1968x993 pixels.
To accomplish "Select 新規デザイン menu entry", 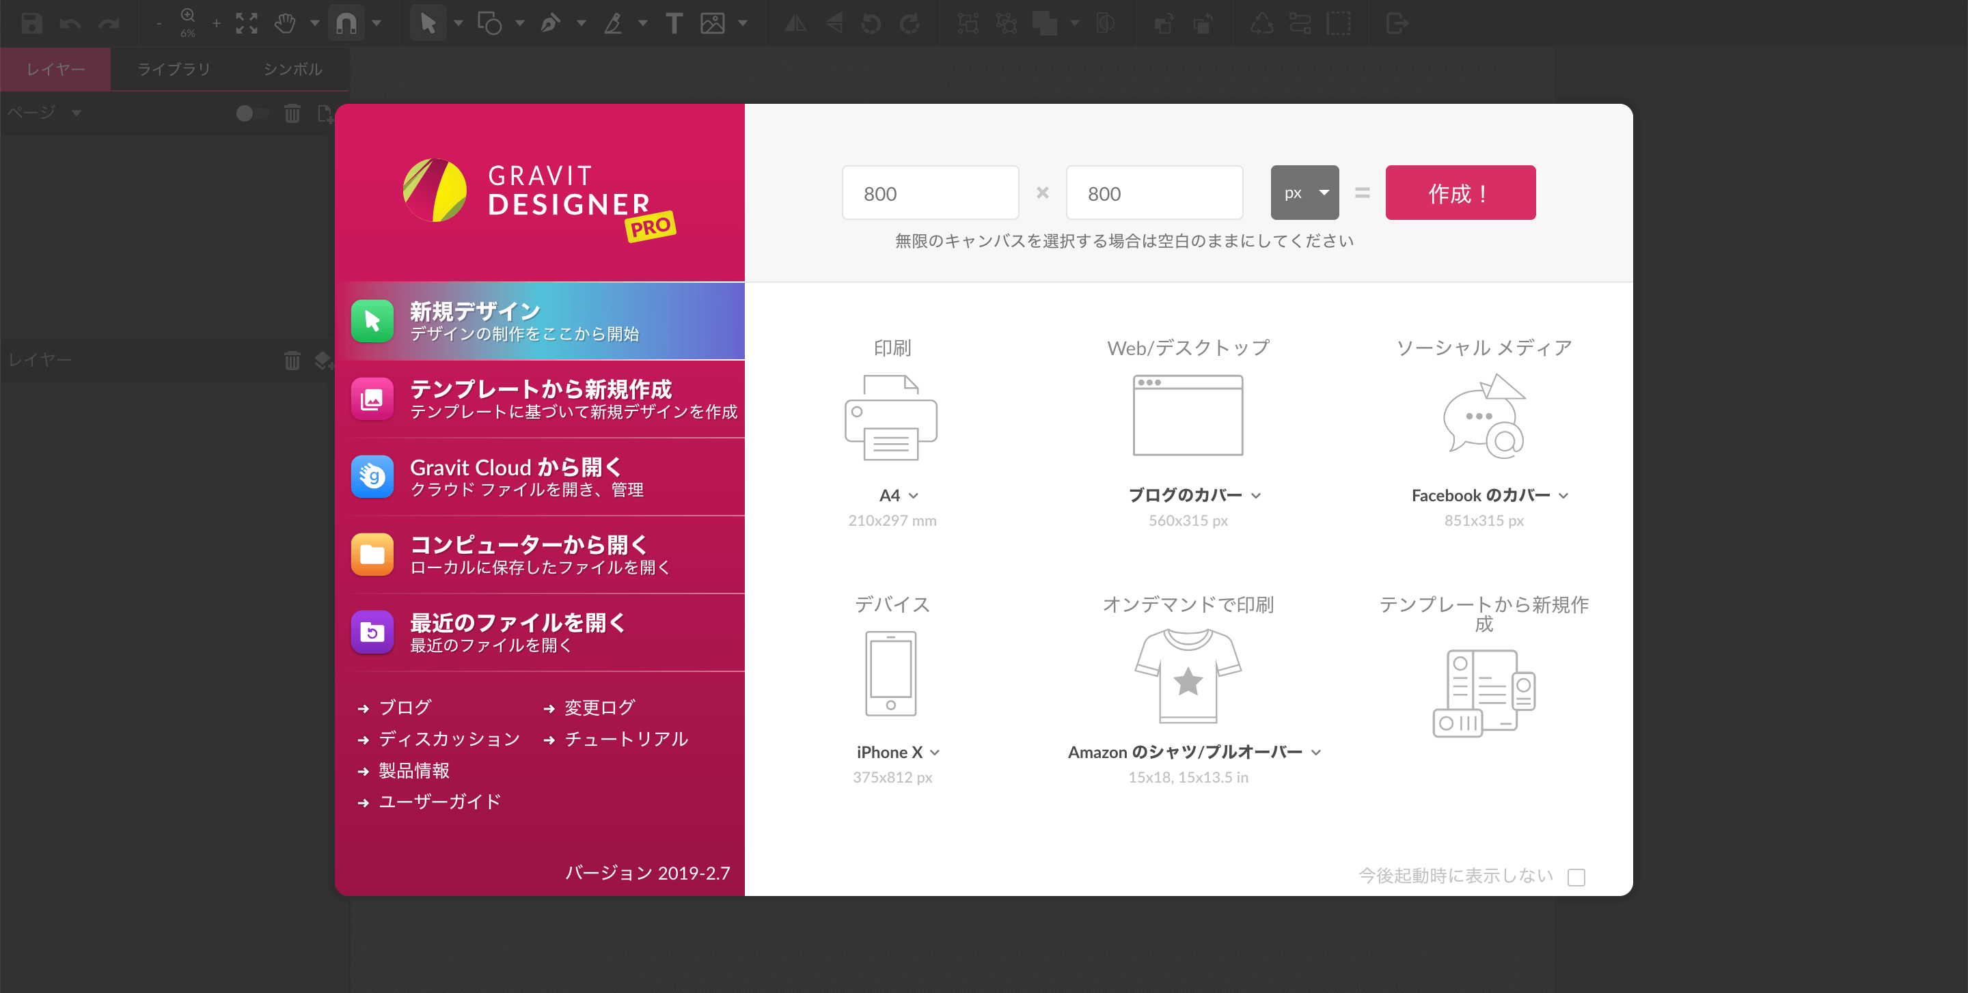I will point(540,322).
